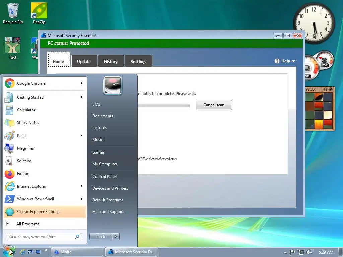Open shutdown options arrow beside Lock
Viewport: 343px width, 257px height.
(x=116, y=237)
